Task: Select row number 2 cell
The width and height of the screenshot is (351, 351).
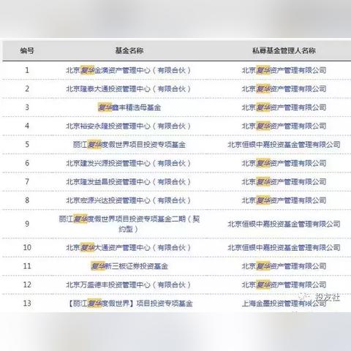Action: tap(27, 89)
